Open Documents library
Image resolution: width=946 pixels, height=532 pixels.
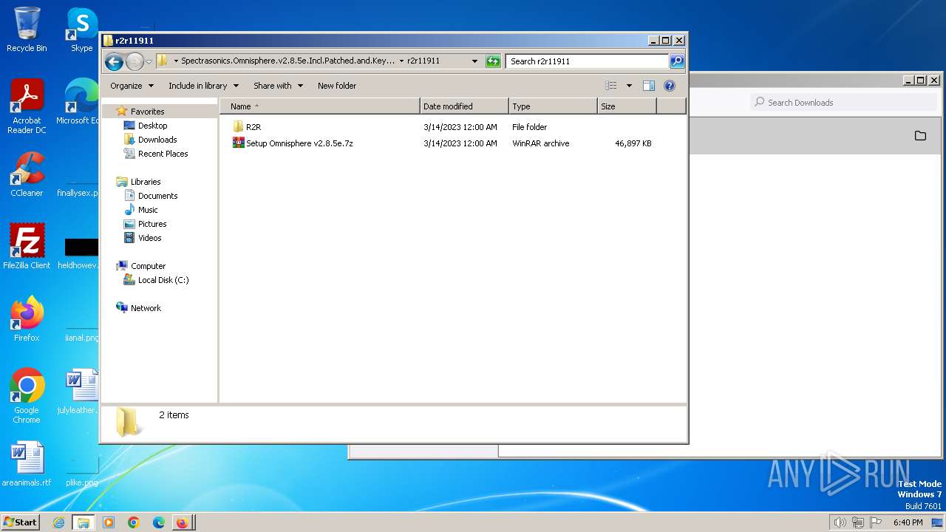click(157, 196)
